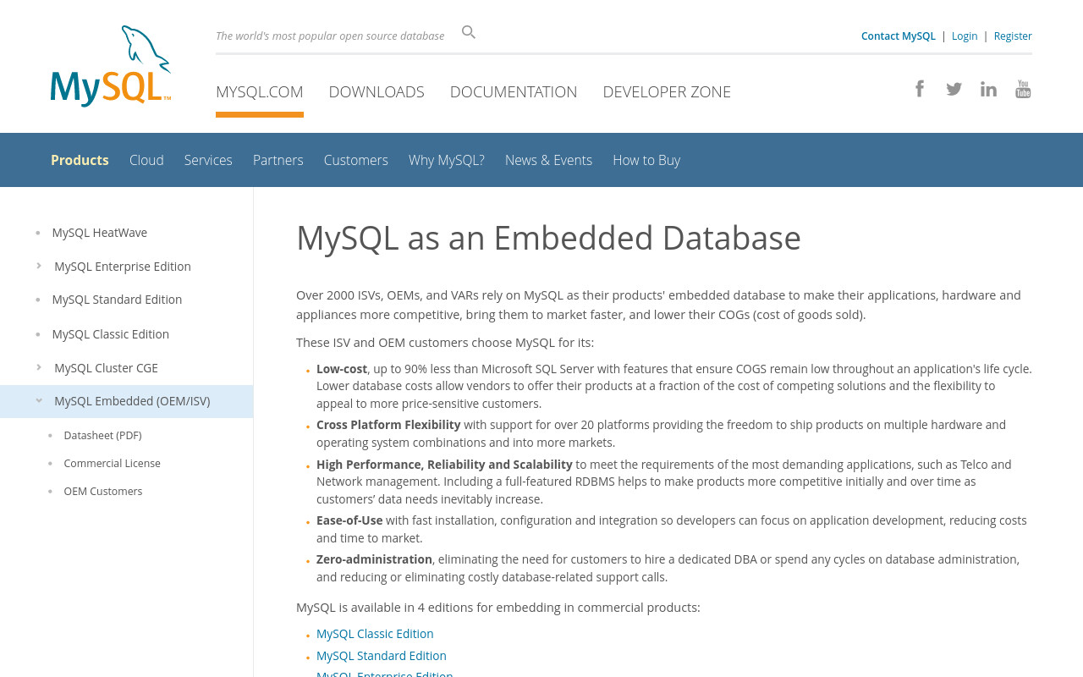Open the MySQL Classic Edition content link

click(375, 633)
